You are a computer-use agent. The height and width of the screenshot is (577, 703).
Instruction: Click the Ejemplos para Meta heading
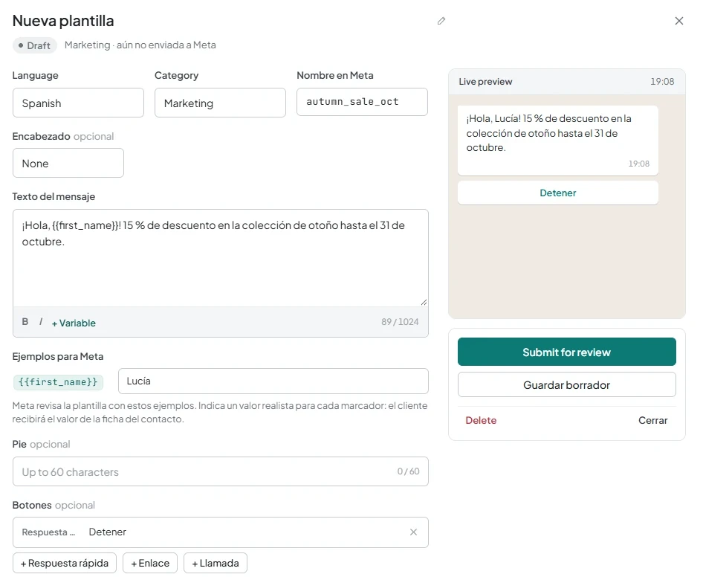tap(58, 356)
